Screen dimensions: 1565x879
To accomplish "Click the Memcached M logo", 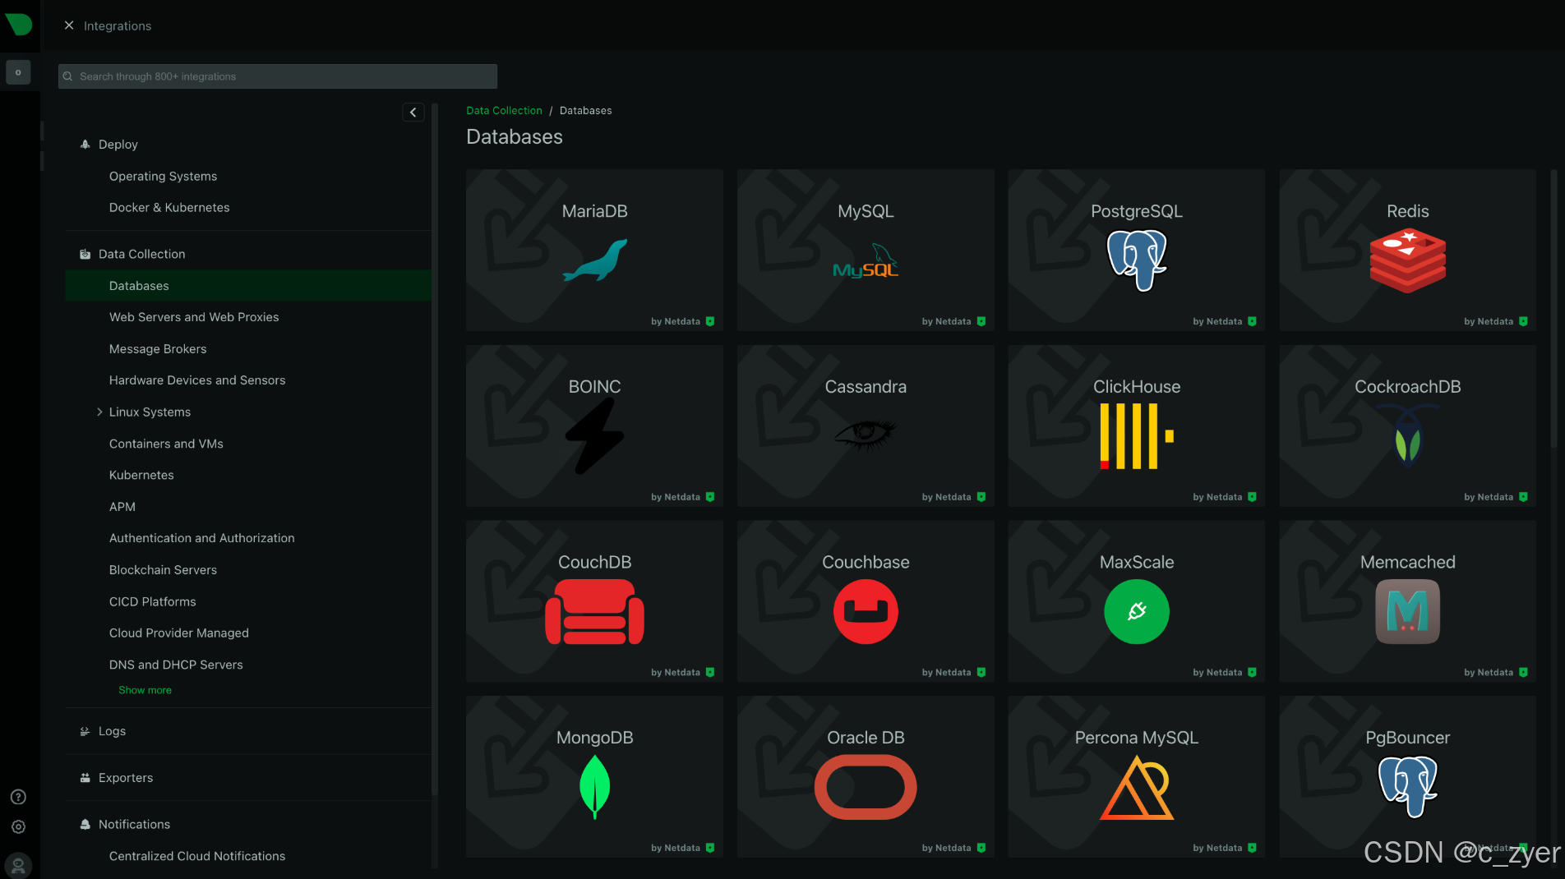I will (x=1407, y=612).
